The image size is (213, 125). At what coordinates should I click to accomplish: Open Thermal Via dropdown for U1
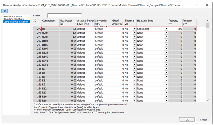(x=135, y=29)
